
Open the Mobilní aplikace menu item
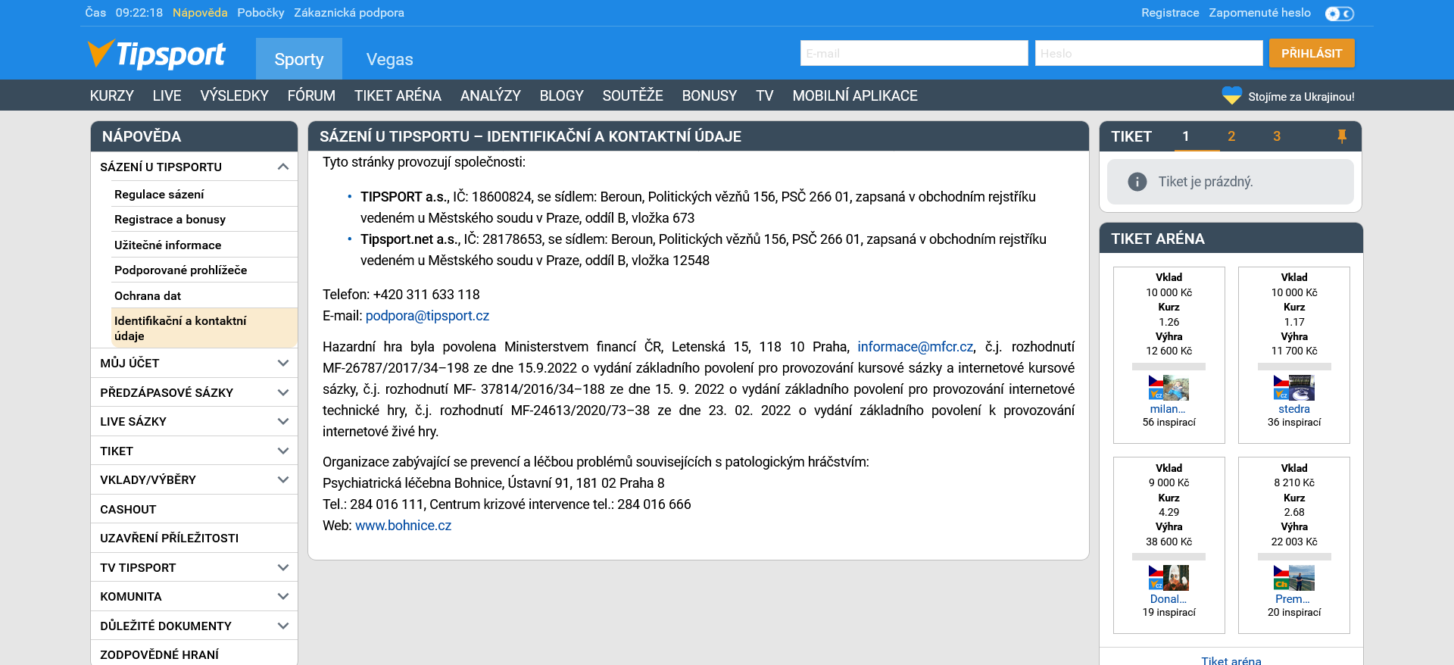click(x=855, y=95)
